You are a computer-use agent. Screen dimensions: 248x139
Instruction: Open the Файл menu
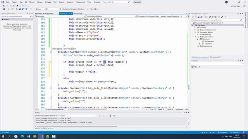[7, 2]
